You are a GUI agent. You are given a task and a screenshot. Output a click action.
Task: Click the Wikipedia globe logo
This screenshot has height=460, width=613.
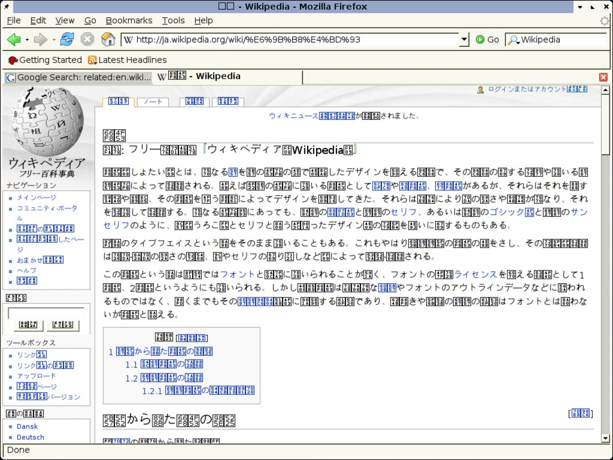47,121
